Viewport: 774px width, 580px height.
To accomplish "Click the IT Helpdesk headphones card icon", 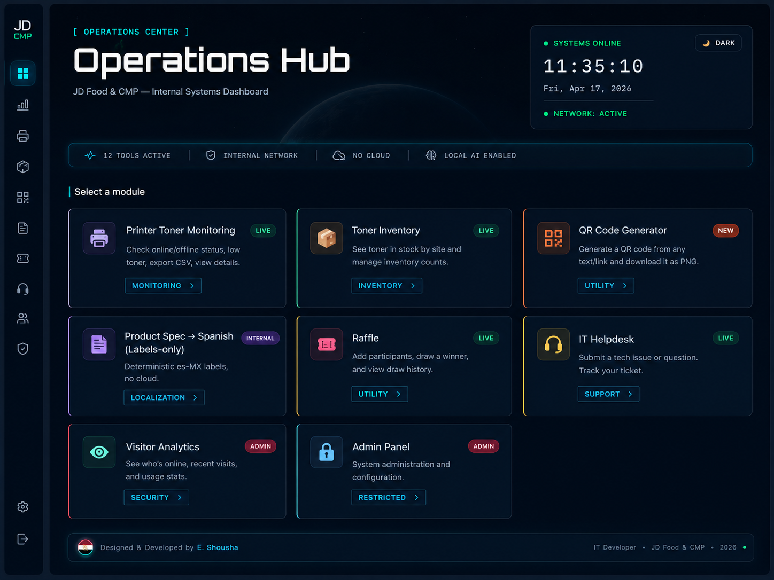I will 553,344.
